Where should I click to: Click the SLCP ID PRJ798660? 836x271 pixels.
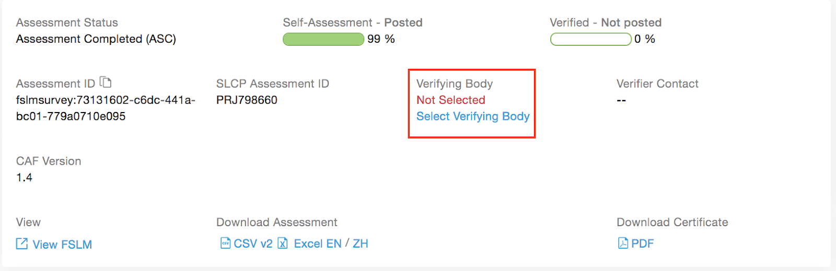pos(247,100)
